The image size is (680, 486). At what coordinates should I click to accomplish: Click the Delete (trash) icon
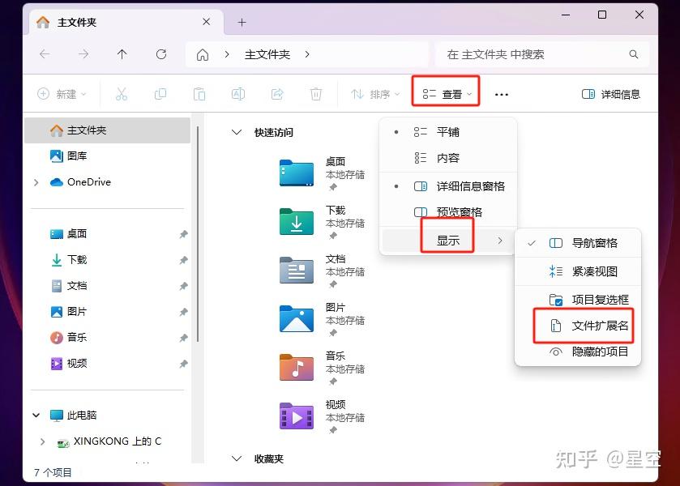[x=316, y=93]
